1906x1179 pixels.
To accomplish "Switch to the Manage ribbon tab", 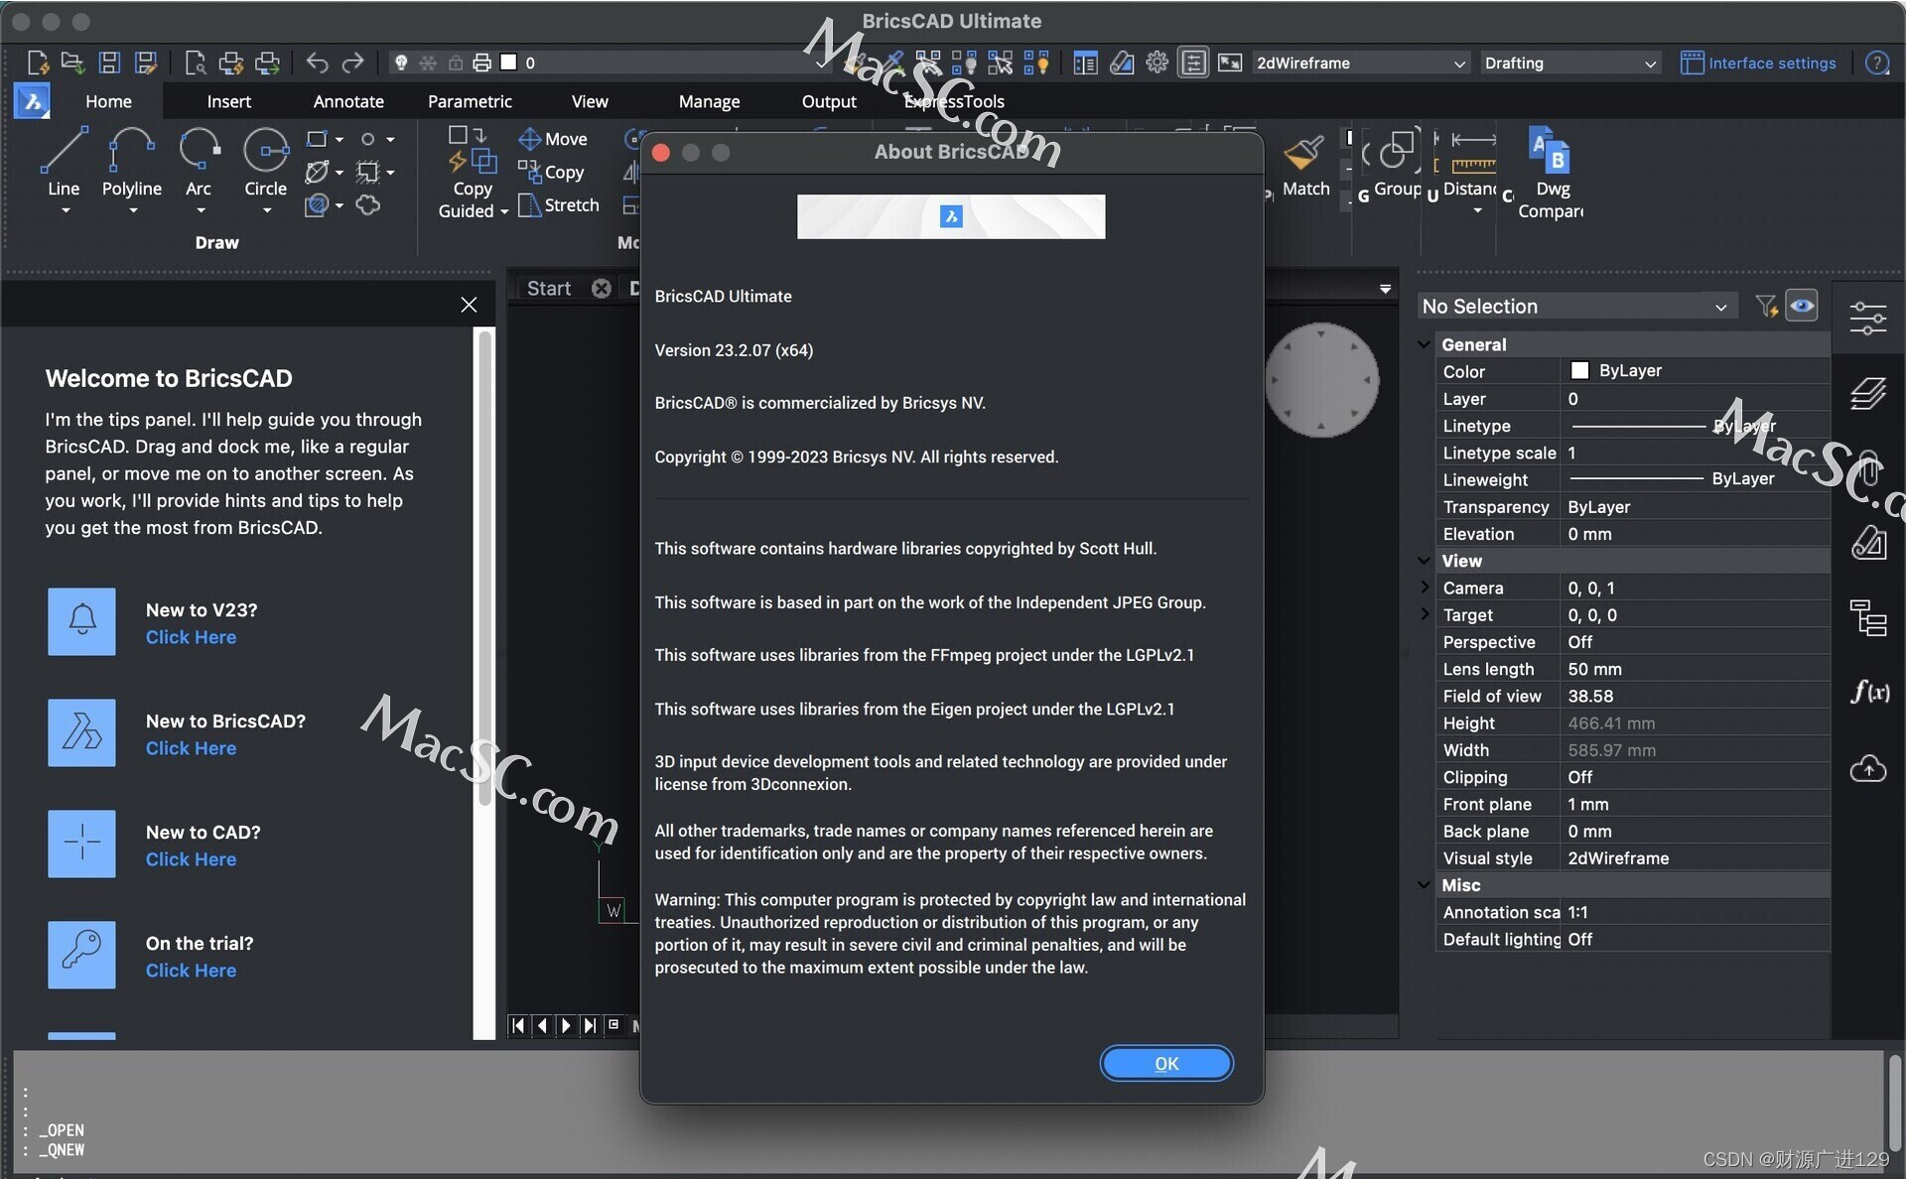I will point(709,101).
